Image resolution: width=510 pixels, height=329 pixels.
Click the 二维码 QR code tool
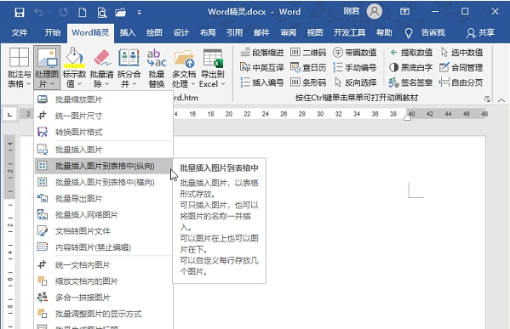[308, 53]
